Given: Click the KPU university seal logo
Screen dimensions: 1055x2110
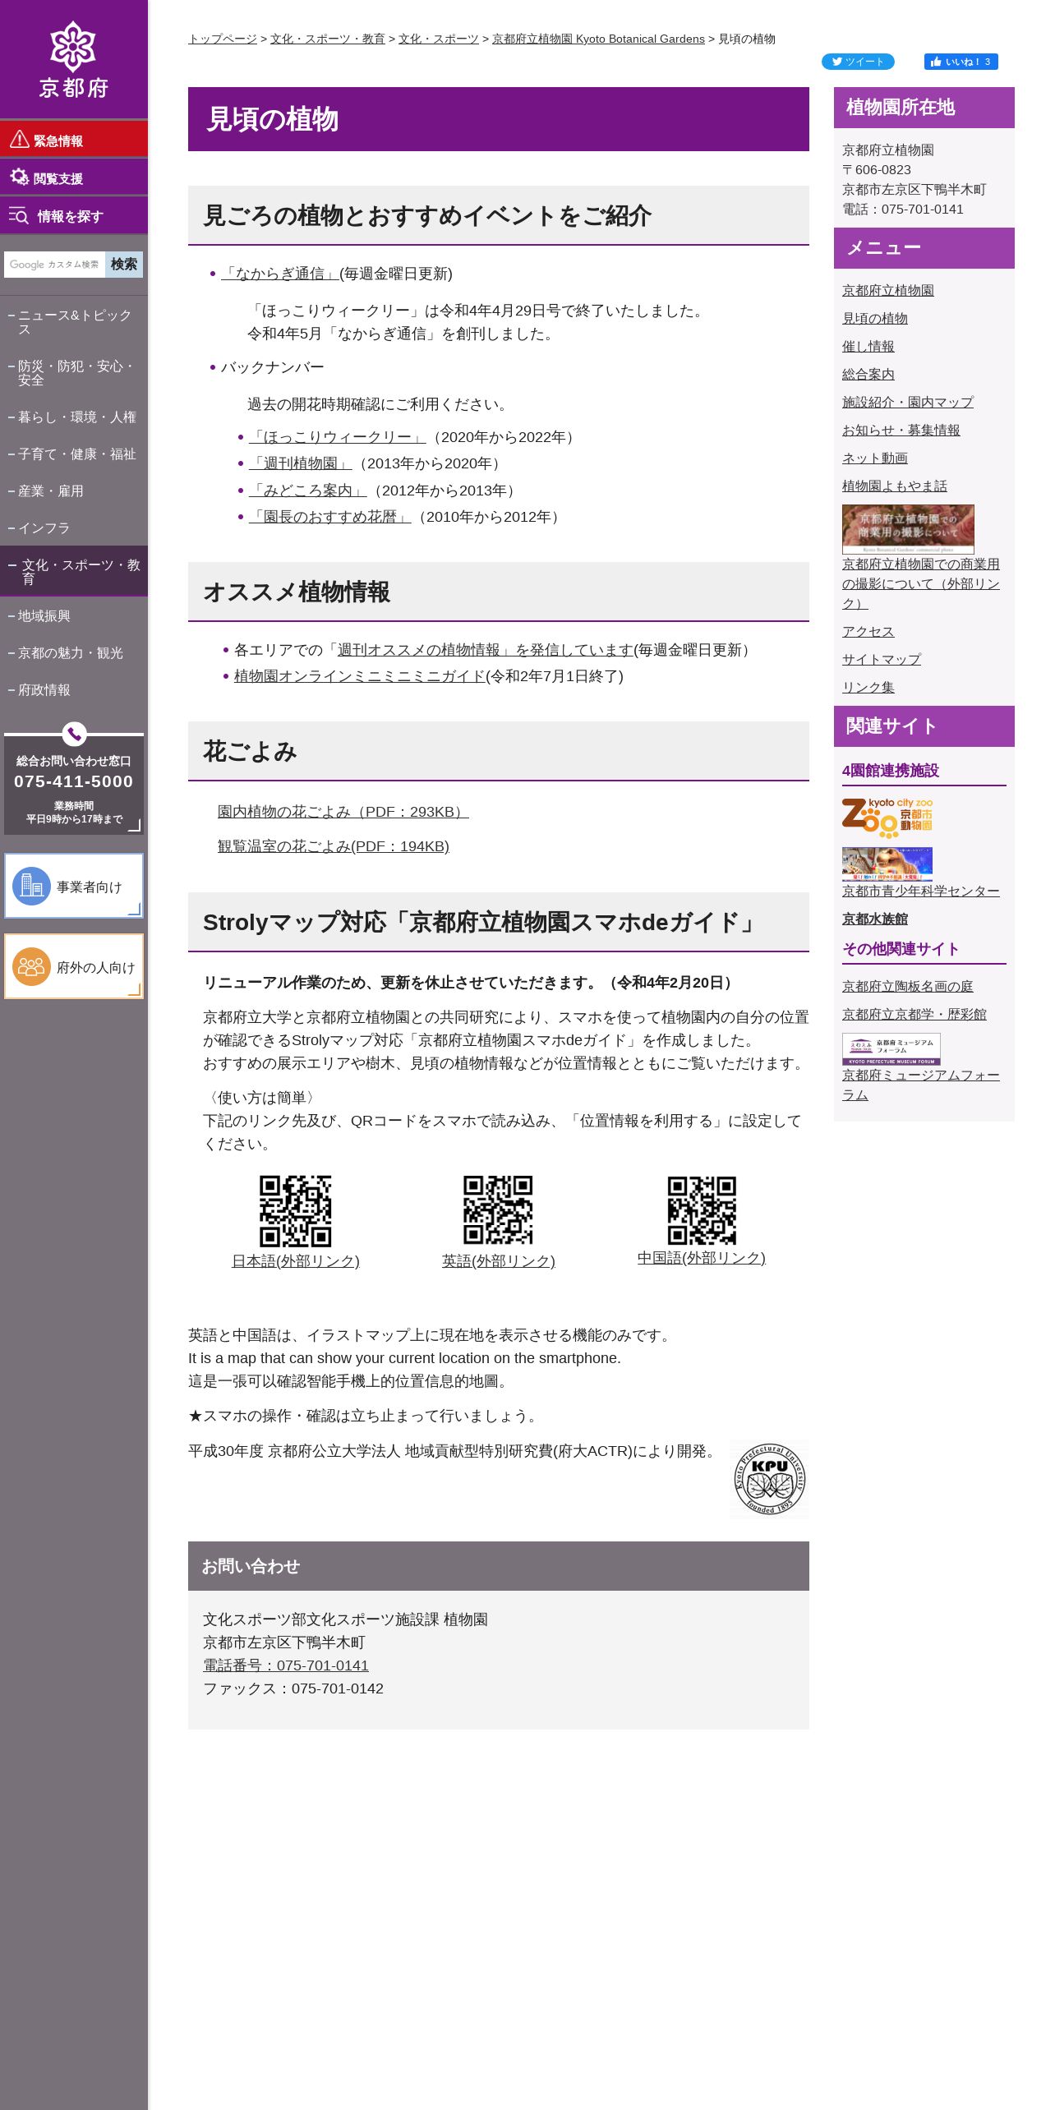Looking at the screenshot, I should (769, 1479).
